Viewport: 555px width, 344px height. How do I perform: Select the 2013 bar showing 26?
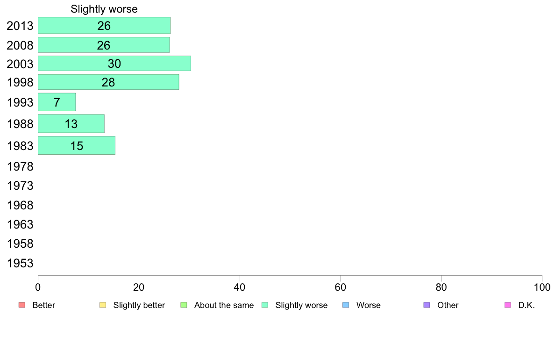click(x=104, y=26)
